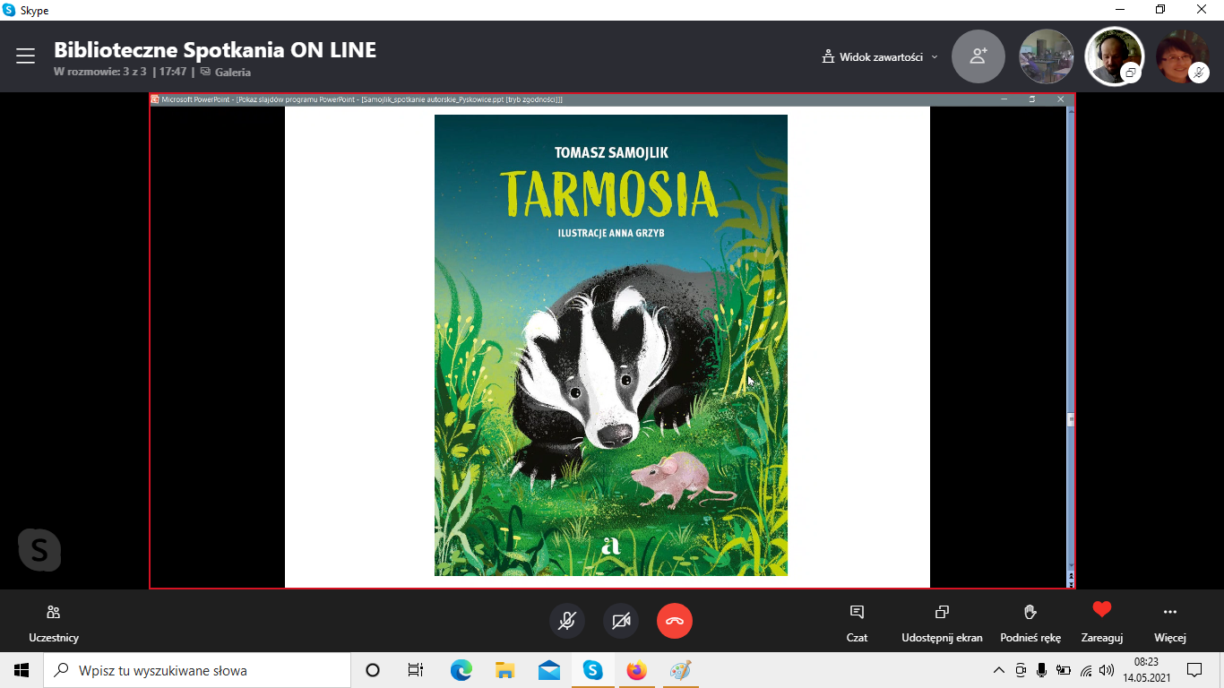
Task: Open the Uczestnicy participants list
Action: point(54,622)
